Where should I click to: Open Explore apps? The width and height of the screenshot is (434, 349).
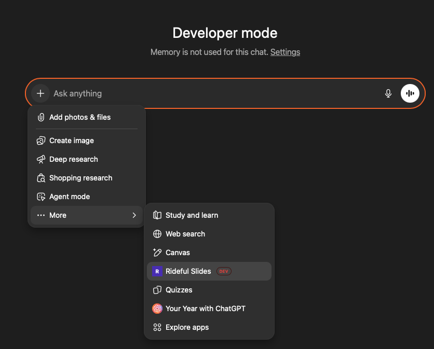pyautogui.click(x=187, y=327)
